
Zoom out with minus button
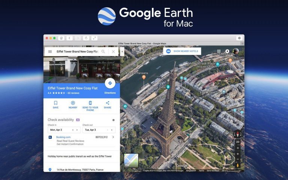click(x=238, y=159)
